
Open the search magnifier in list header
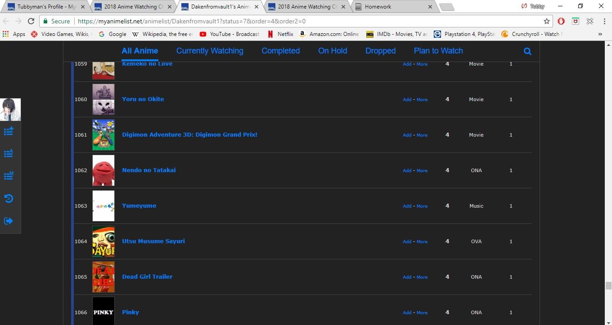[x=527, y=51]
